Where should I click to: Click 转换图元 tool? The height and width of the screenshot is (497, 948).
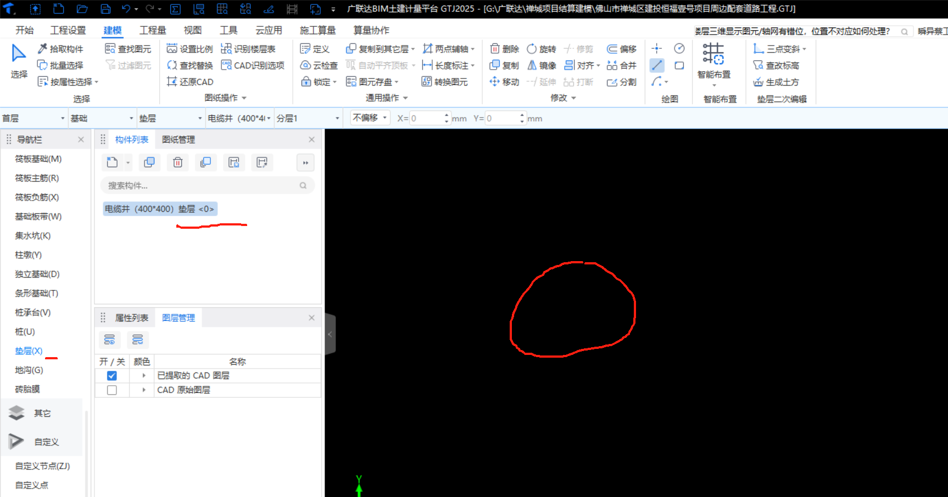(x=445, y=82)
